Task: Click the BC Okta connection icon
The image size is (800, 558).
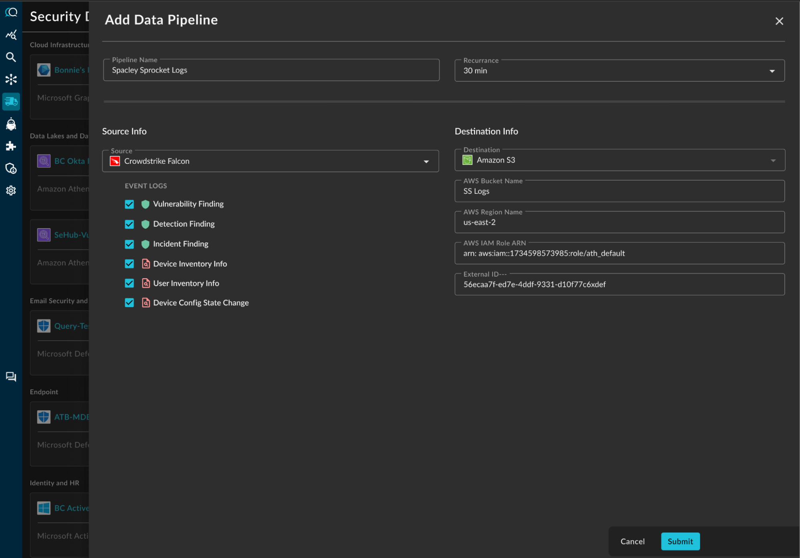Action: (x=44, y=161)
